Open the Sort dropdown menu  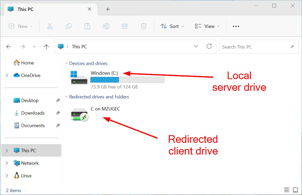pos(172,26)
